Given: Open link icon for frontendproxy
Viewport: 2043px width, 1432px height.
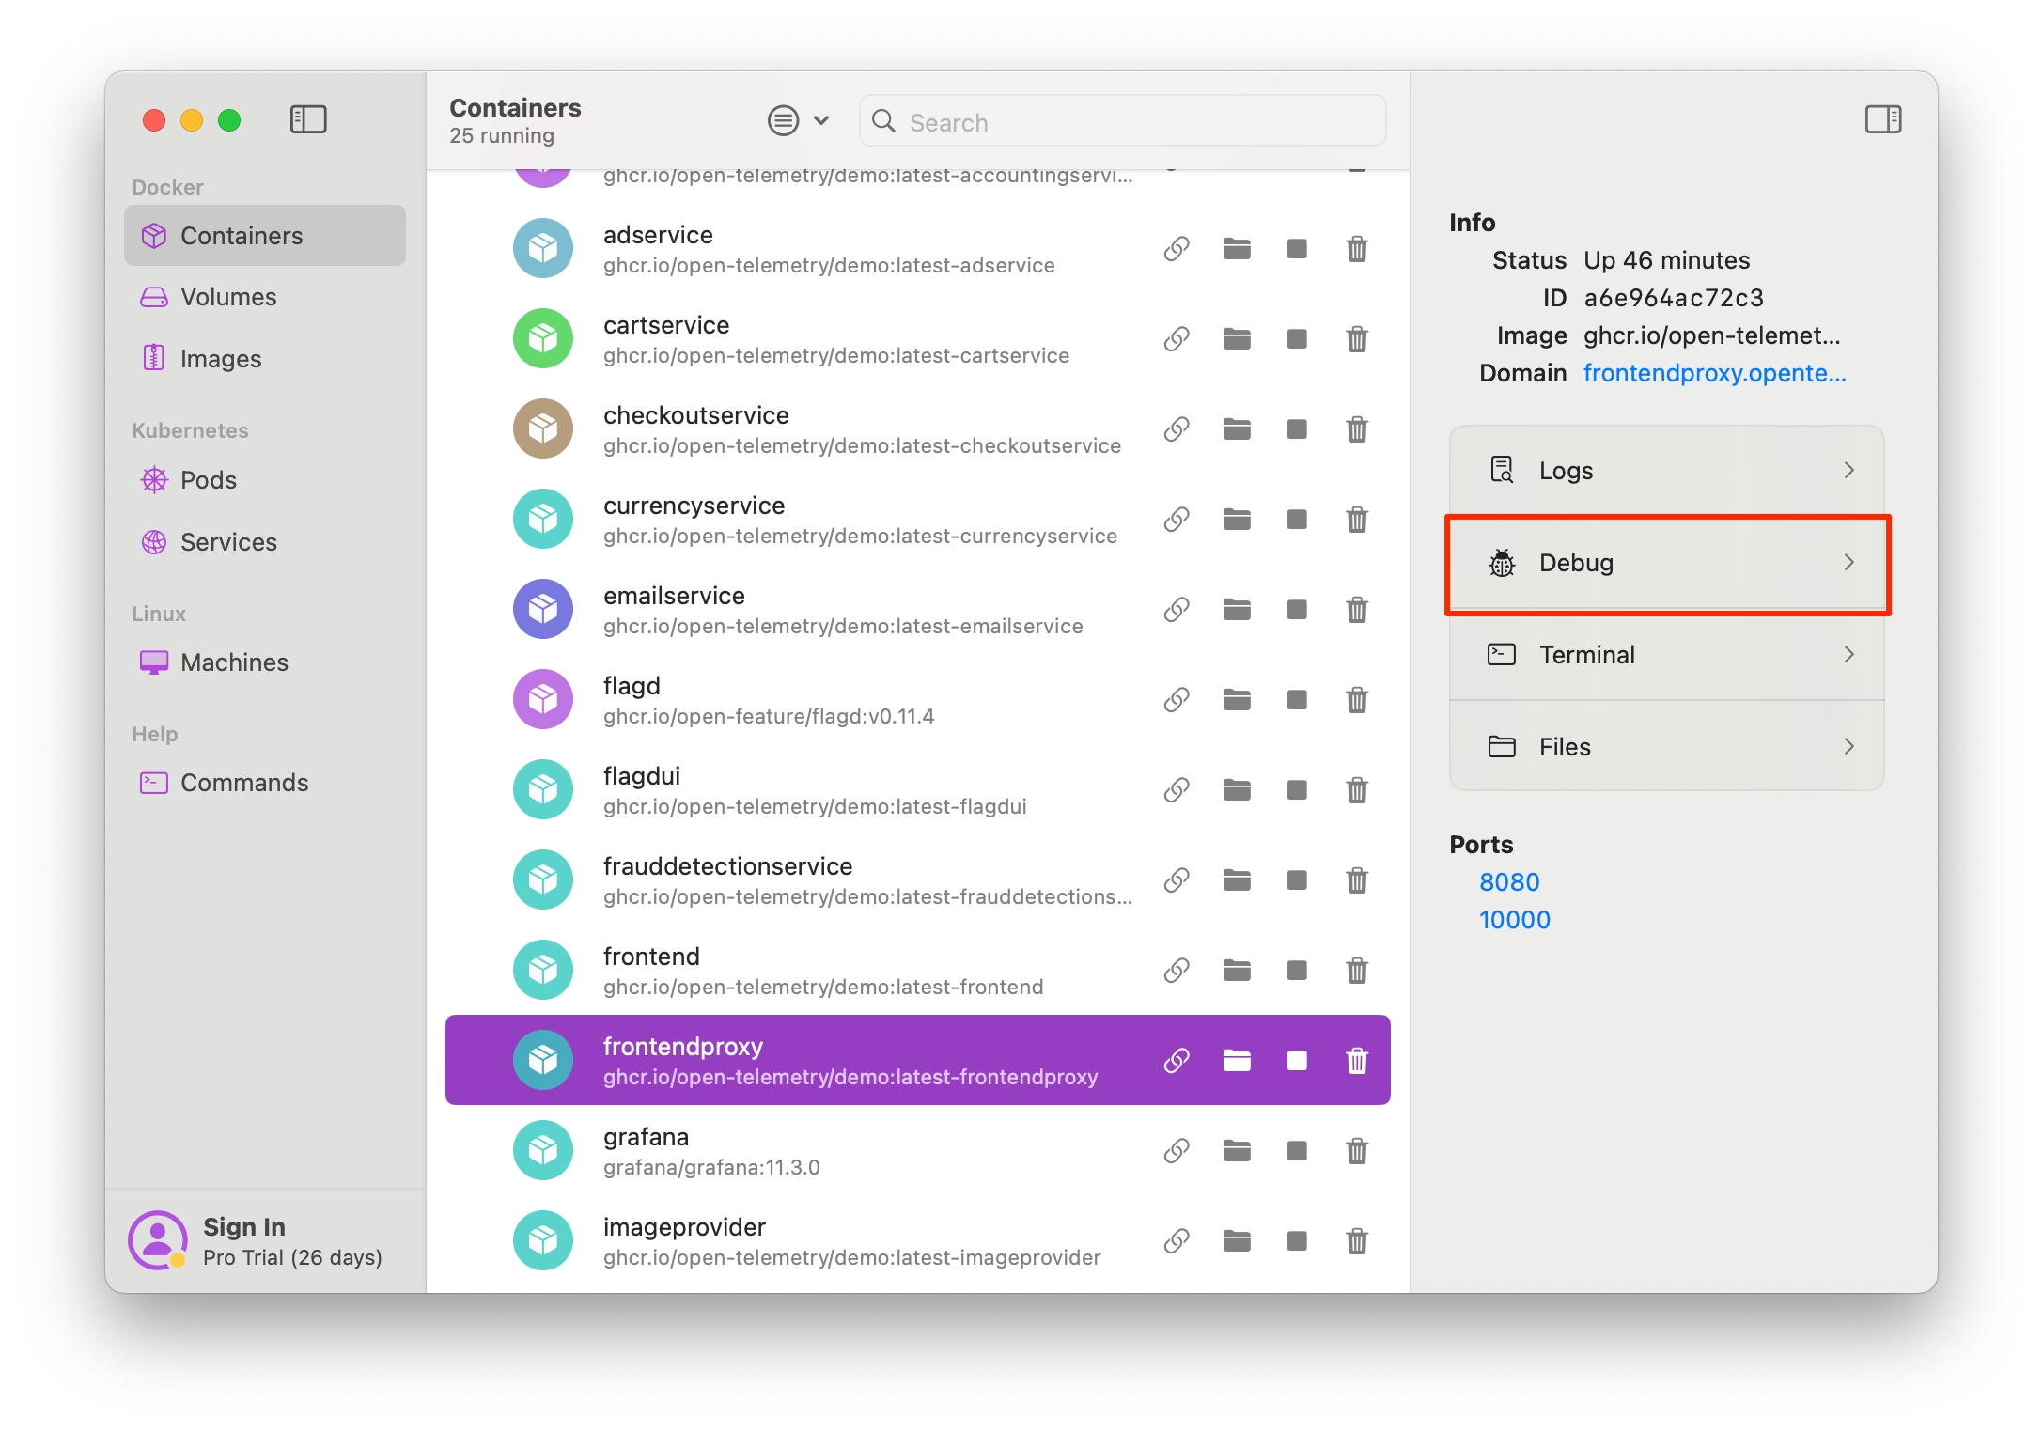Looking at the screenshot, I should [1177, 1061].
